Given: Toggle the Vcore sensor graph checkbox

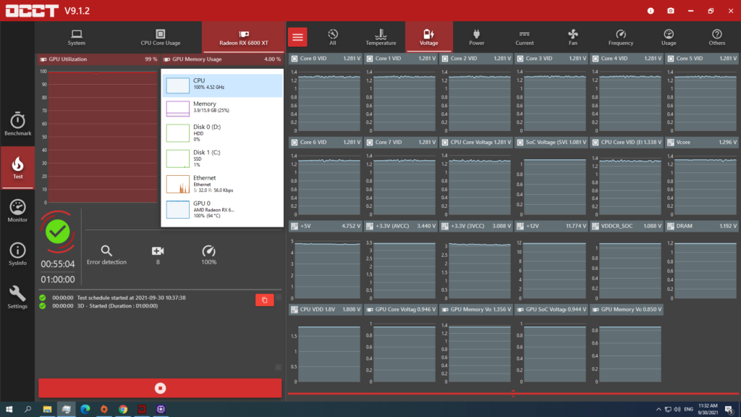Looking at the screenshot, I should pos(671,143).
